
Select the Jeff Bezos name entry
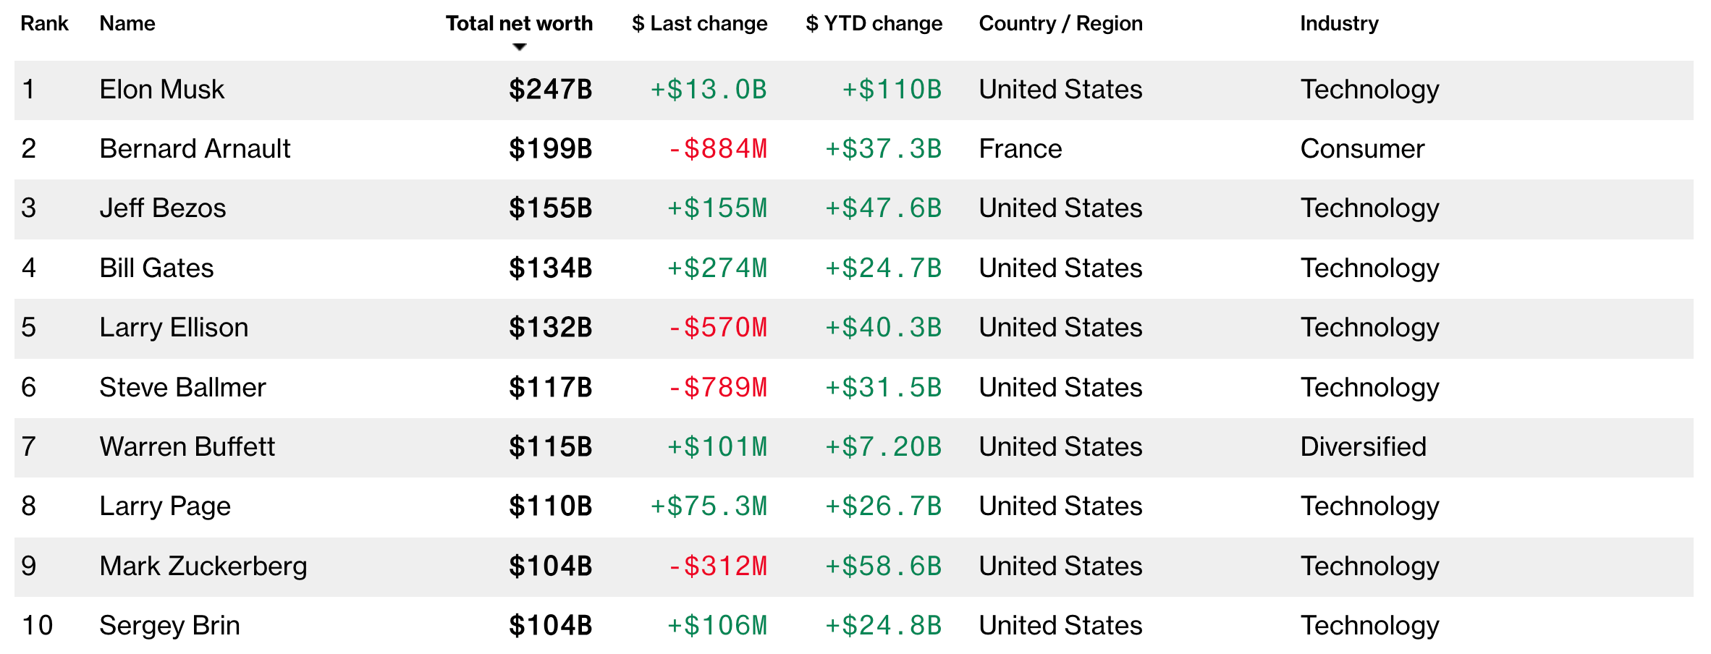(163, 208)
